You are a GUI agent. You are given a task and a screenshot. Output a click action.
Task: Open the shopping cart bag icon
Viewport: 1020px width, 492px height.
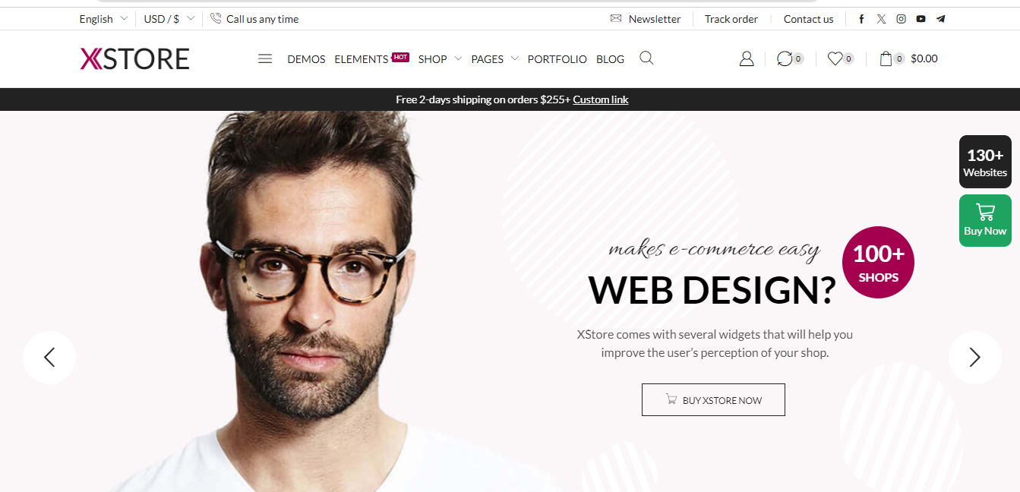tap(886, 58)
